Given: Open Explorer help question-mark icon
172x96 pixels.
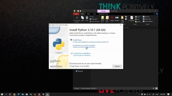Looking at the screenshot, I should click(157, 14).
